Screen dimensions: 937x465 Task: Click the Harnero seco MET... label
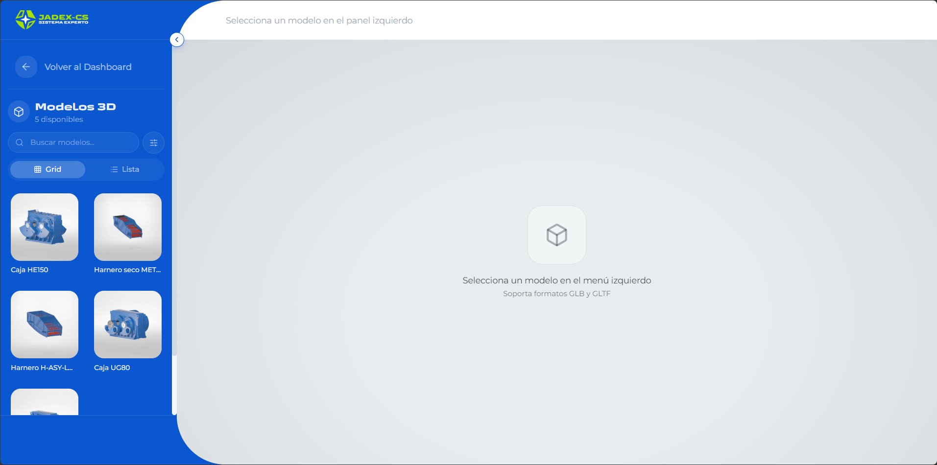127,270
